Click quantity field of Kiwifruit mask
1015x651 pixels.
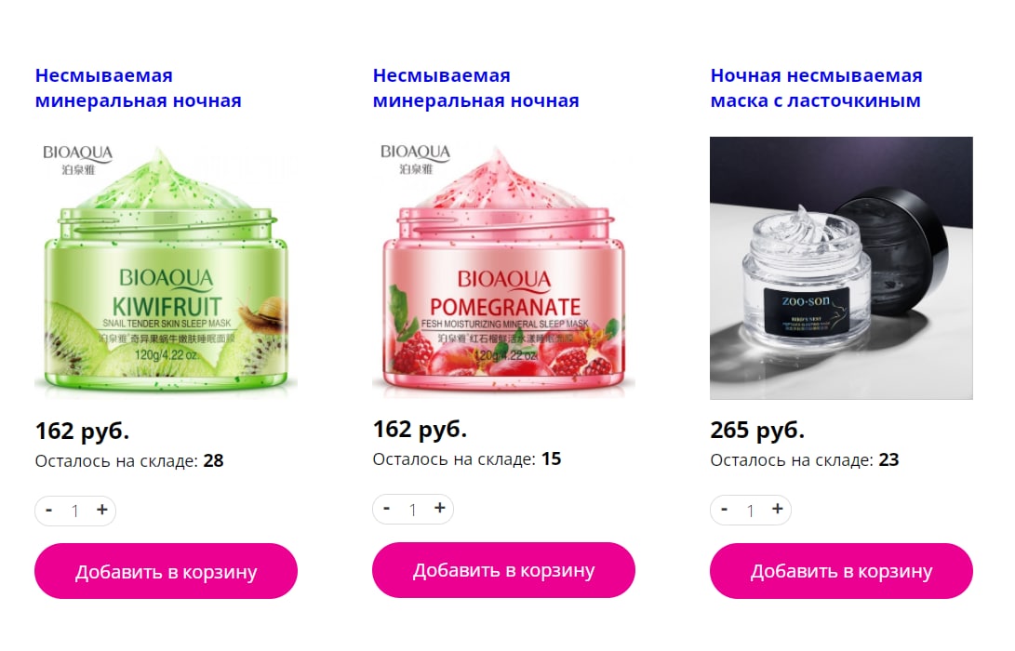(75, 511)
